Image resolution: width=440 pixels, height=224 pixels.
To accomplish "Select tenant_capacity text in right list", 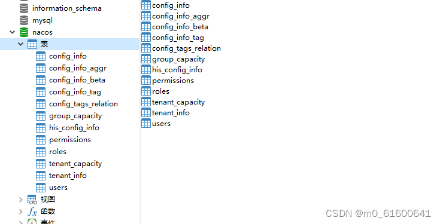I will 178,102.
